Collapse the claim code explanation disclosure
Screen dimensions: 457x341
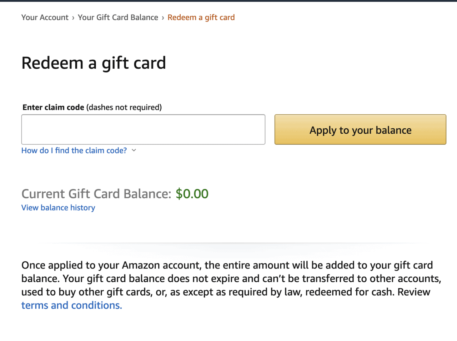tap(134, 150)
